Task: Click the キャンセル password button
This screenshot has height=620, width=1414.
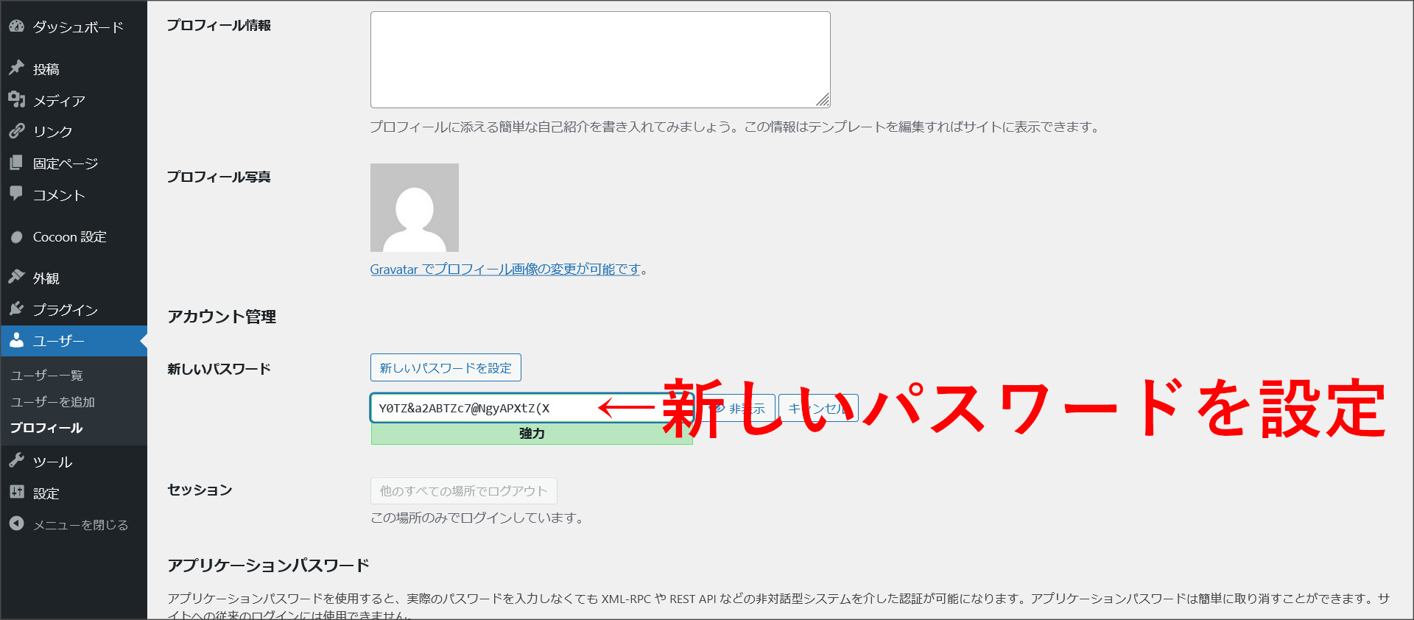Action: pos(818,408)
